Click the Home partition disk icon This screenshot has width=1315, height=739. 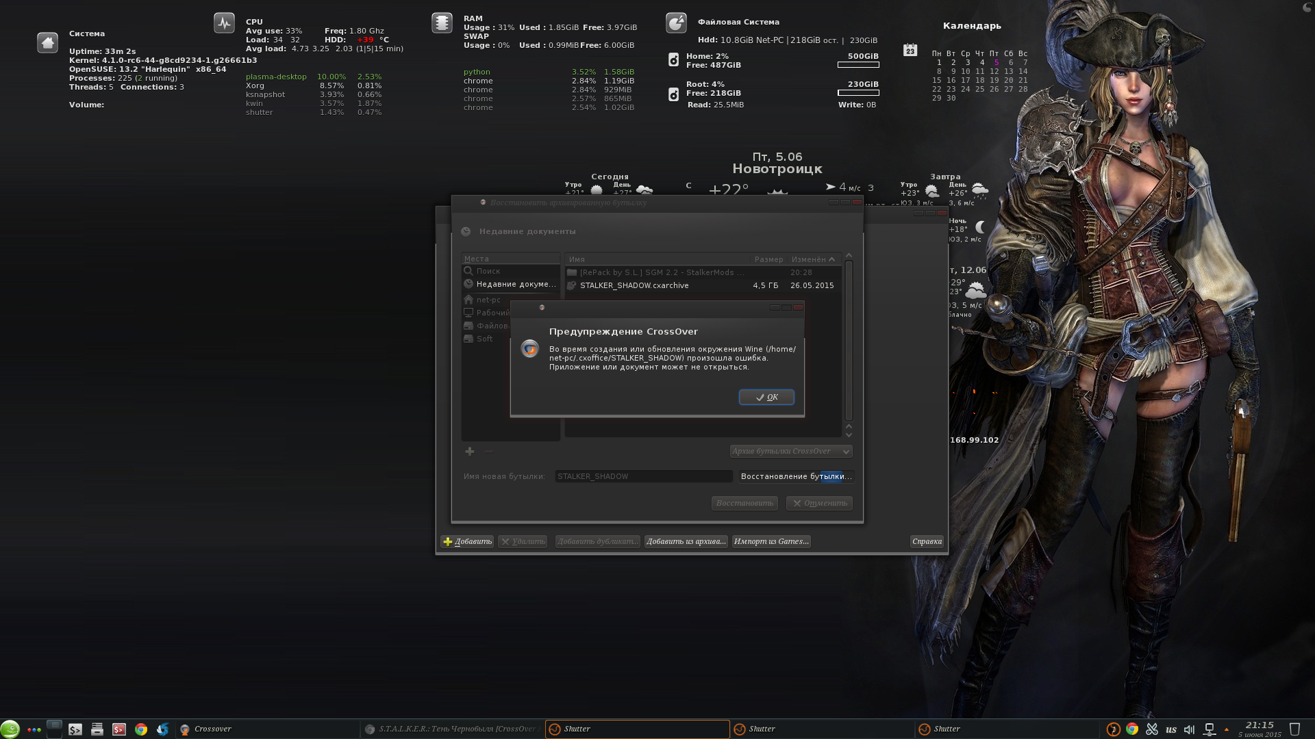point(673,60)
